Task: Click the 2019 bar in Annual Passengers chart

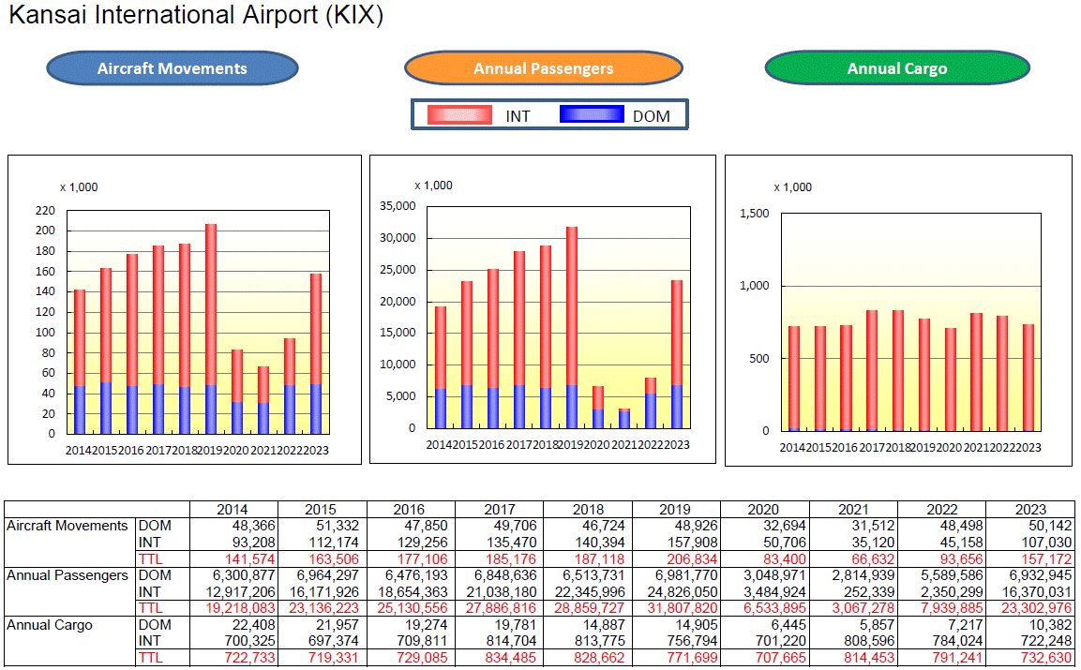Action: click(572, 327)
